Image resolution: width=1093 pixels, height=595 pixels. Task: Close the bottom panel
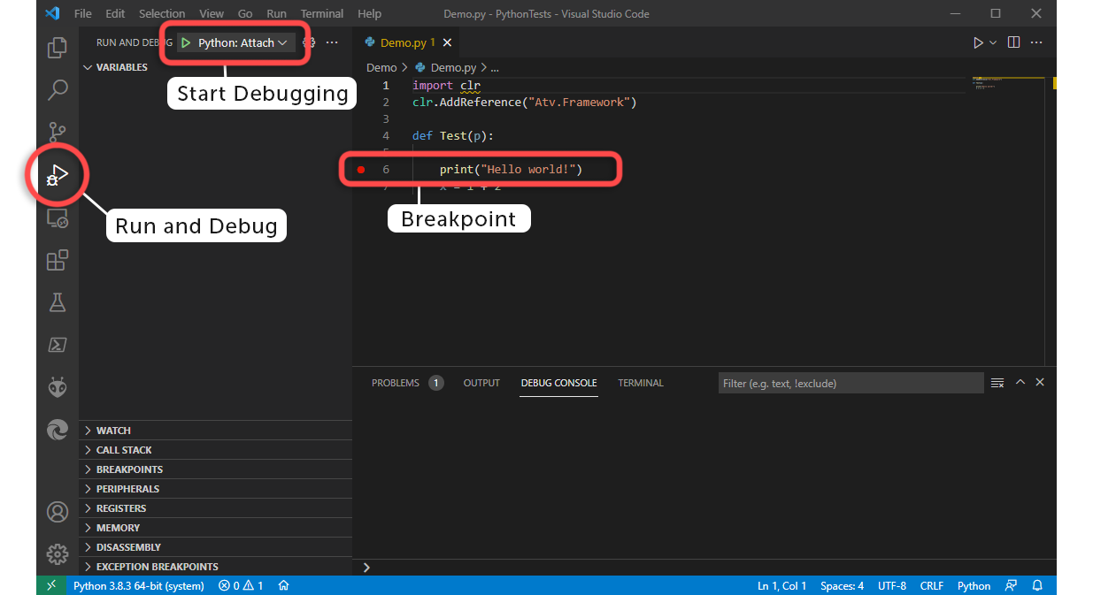1040,382
